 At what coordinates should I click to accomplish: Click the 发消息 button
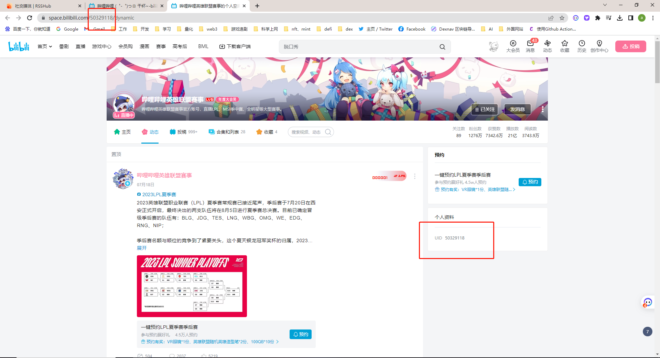pyautogui.click(x=517, y=109)
